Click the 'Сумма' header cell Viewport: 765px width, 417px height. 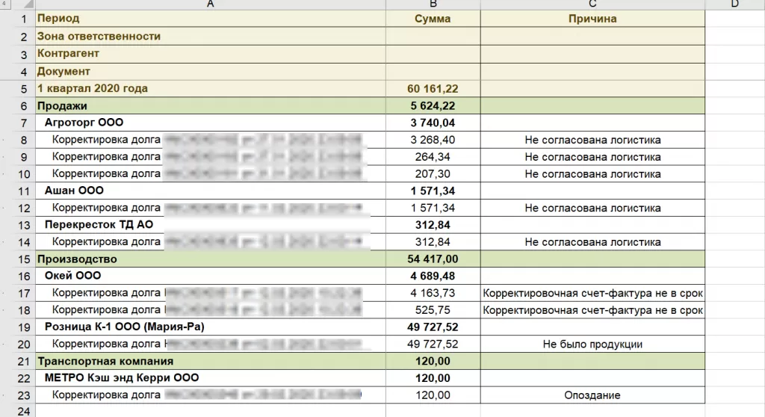[433, 19]
